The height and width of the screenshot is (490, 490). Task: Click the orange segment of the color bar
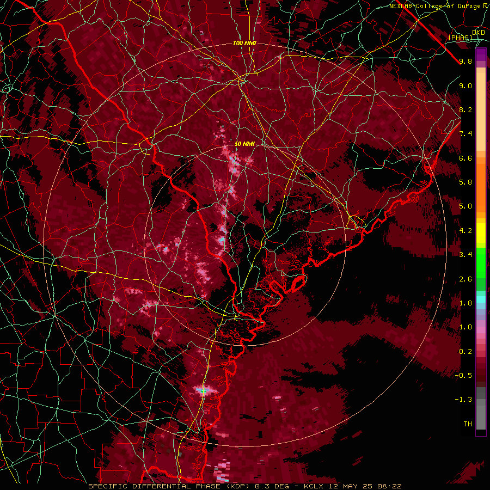(481, 185)
